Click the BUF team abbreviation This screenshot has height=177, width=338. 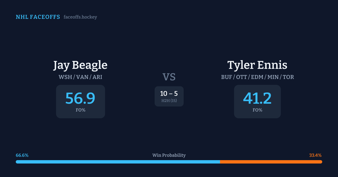coord(226,77)
